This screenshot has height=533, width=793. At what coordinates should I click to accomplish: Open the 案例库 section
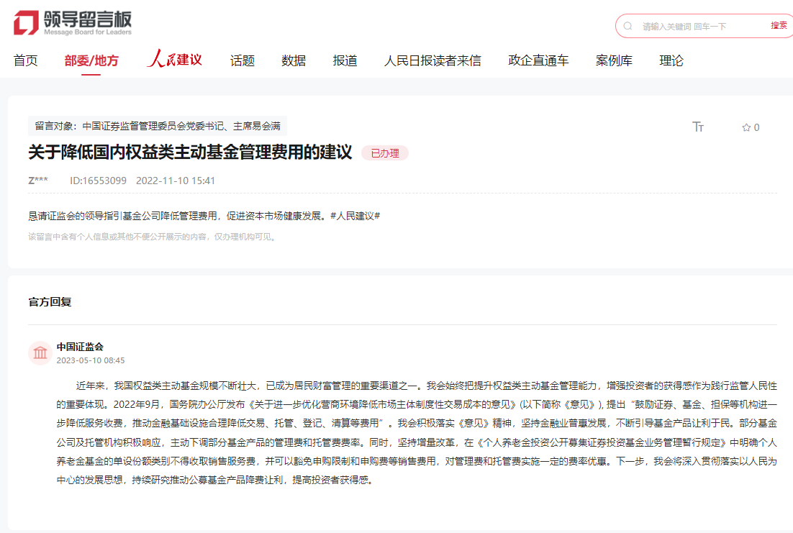click(614, 61)
